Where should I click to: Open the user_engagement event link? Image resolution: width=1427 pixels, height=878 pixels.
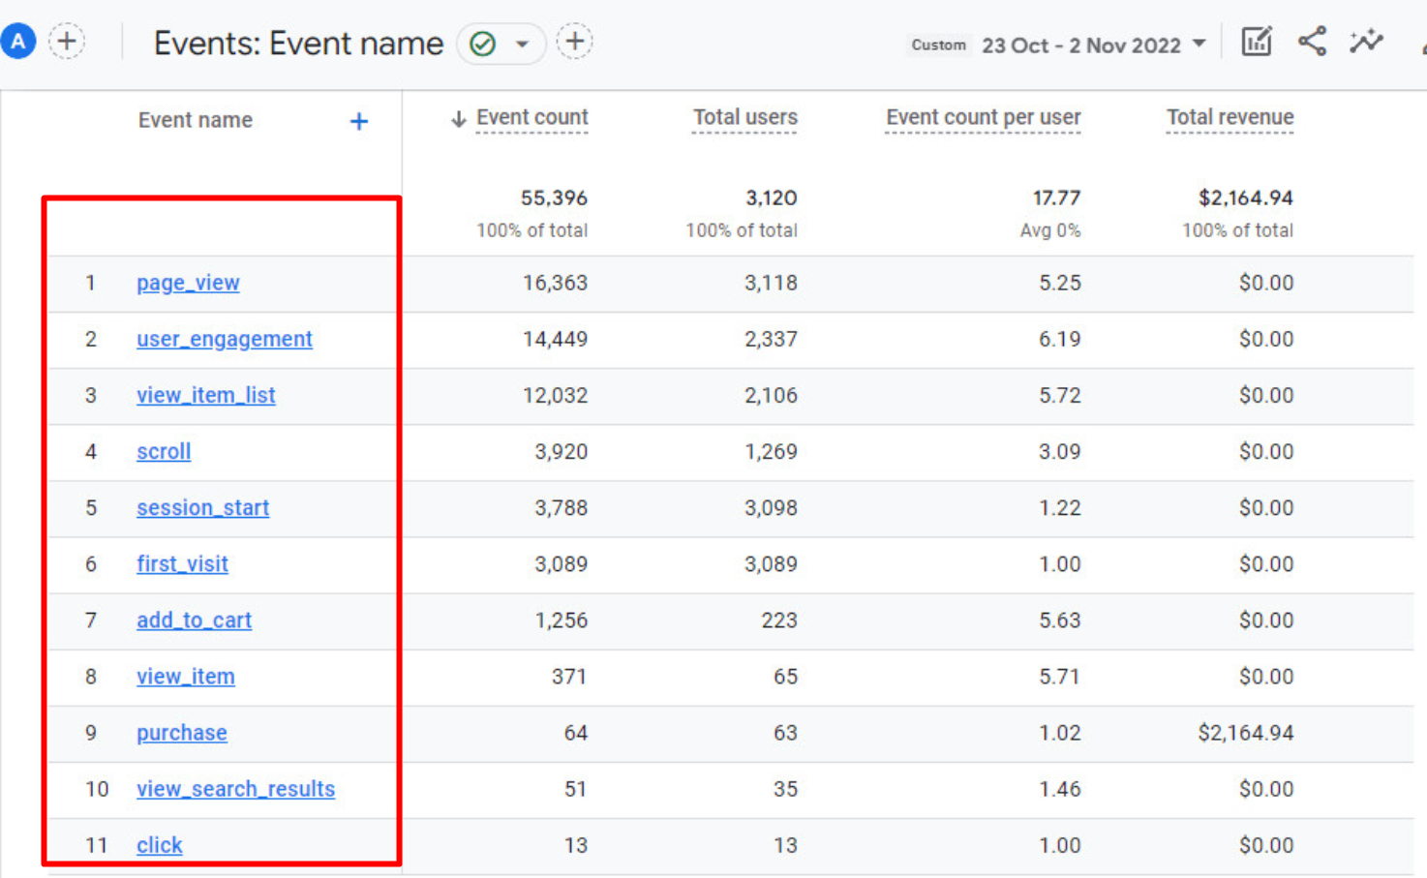[x=225, y=339]
